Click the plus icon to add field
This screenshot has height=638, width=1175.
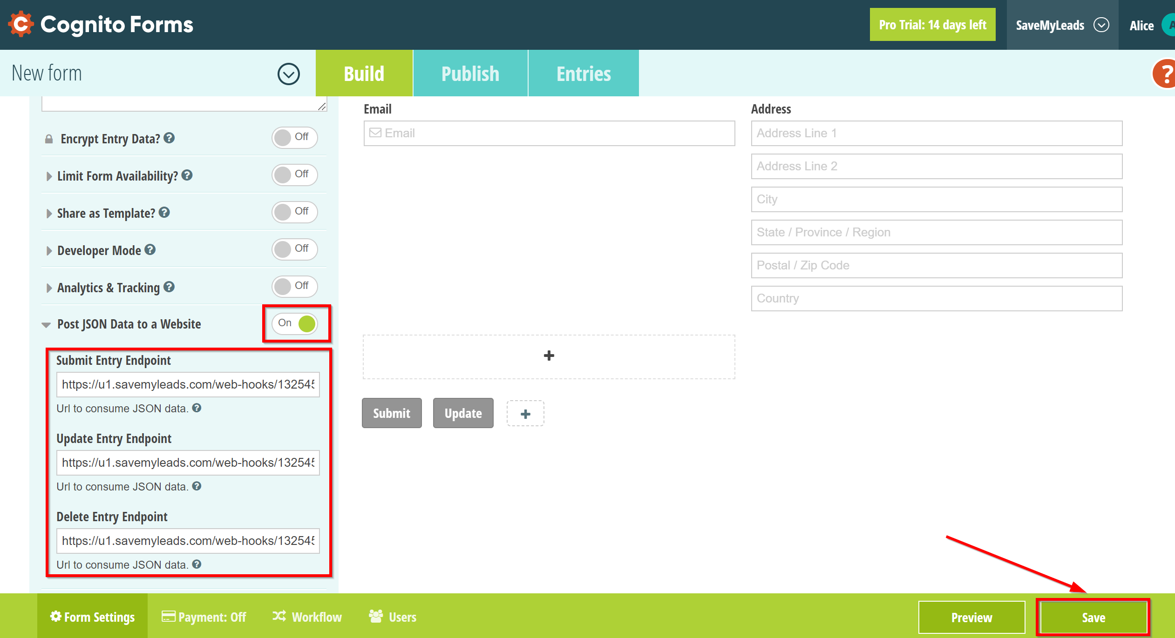coord(549,356)
